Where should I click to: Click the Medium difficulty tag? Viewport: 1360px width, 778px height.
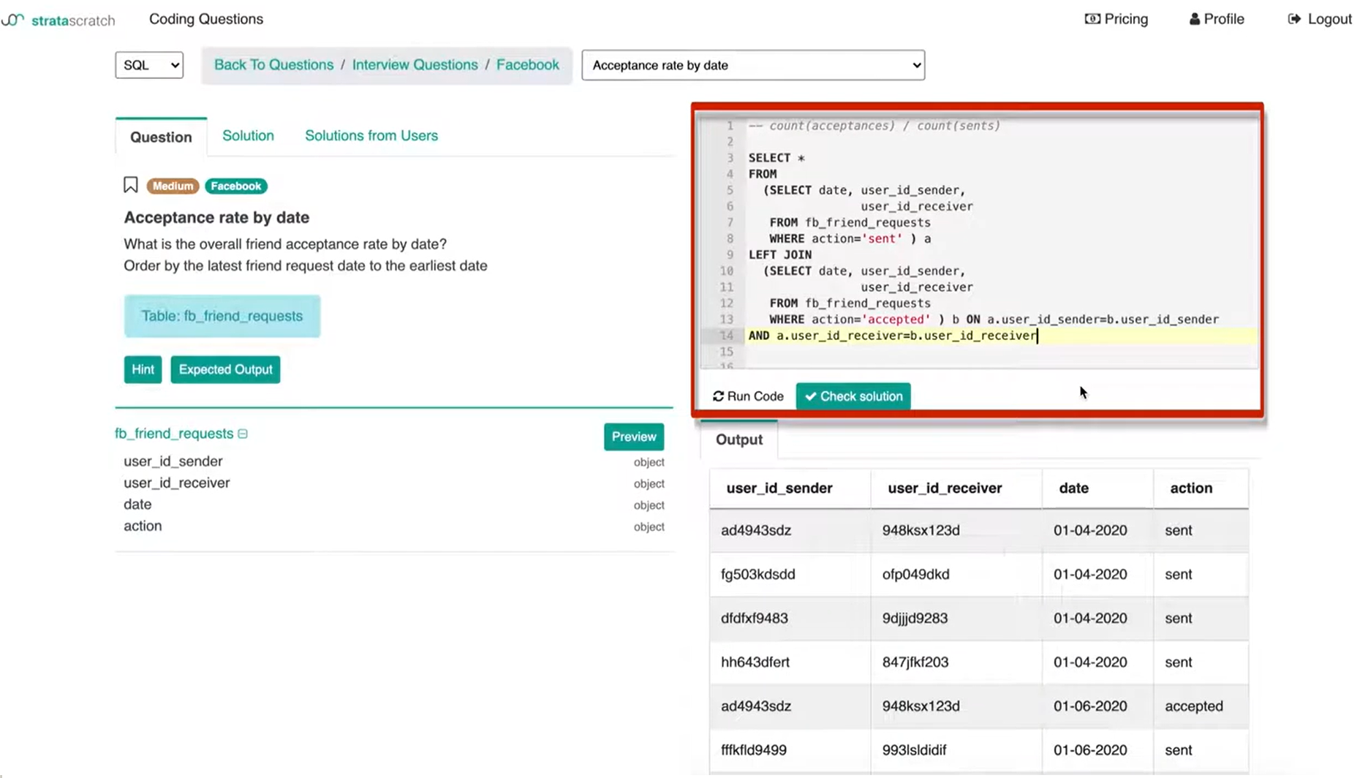pos(173,186)
